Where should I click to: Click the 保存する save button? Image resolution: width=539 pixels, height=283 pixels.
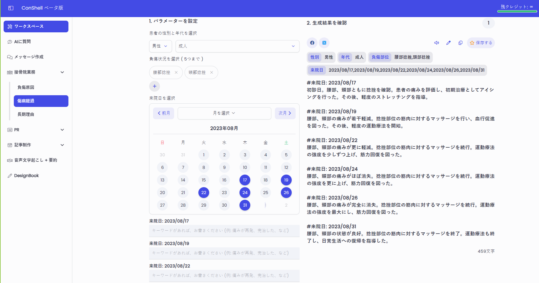pyautogui.click(x=481, y=43)
